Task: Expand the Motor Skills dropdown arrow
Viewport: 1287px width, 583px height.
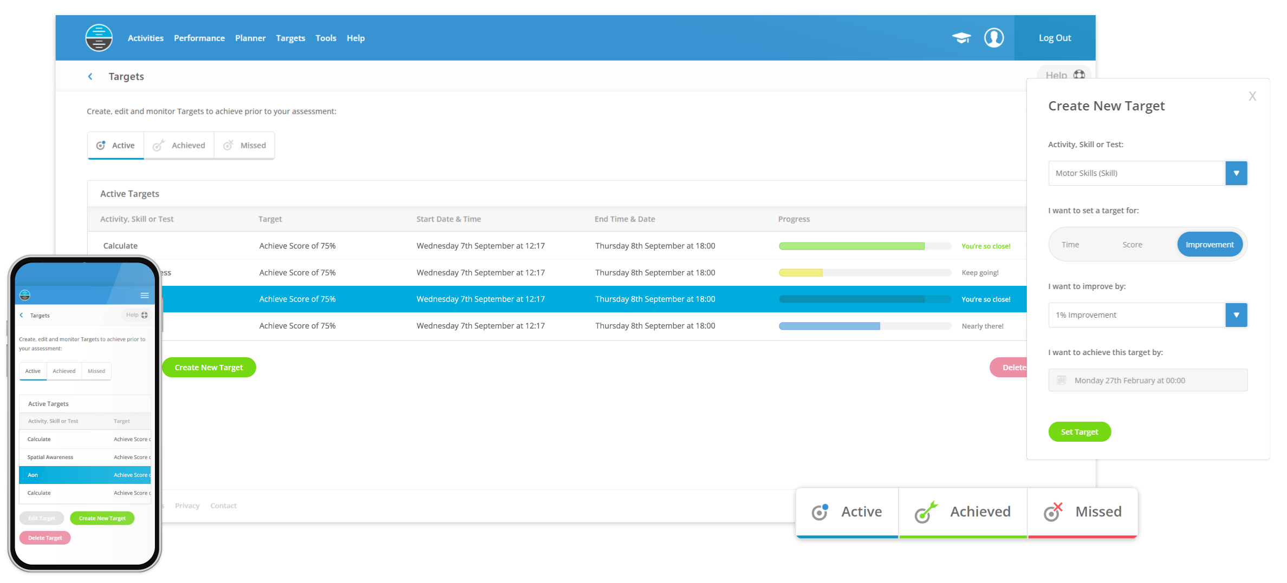Action: [1236, 173]
